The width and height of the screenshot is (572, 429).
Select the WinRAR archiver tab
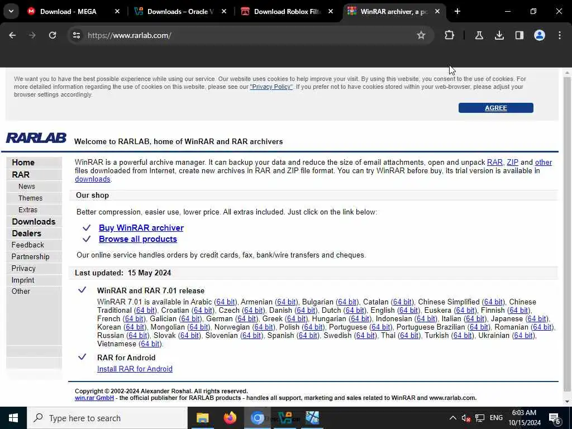click(x=394, y=12)
